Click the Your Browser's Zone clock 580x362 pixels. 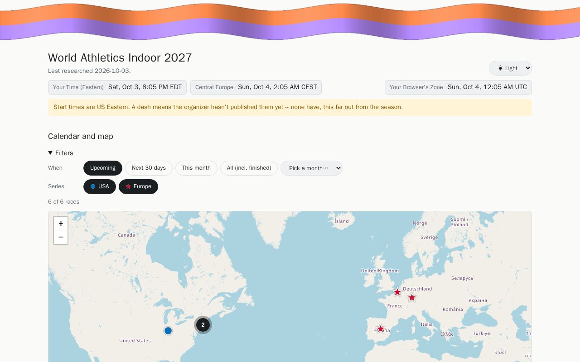point(458,87)
